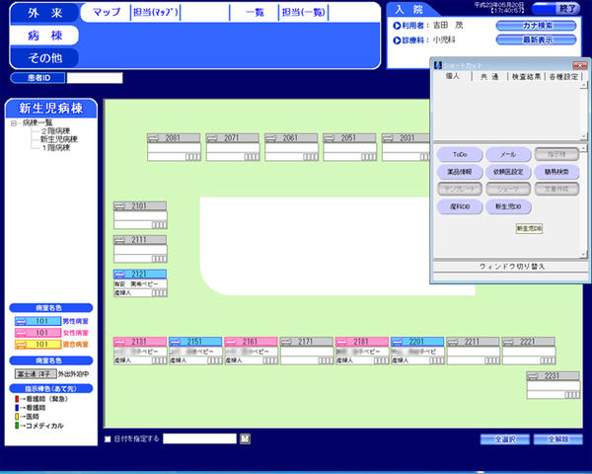592x474 pixels.
Task: Click the bed icon of room 2211
Action: 453,342
